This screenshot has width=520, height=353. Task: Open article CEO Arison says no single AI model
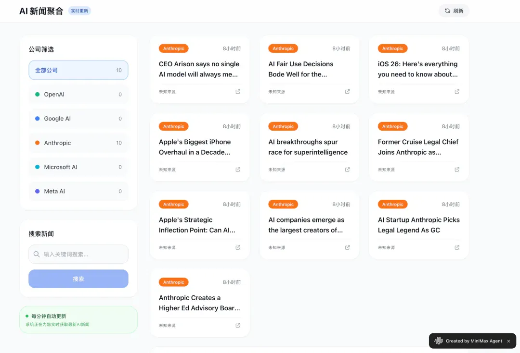pyautogui.click(x=199, y=69)
